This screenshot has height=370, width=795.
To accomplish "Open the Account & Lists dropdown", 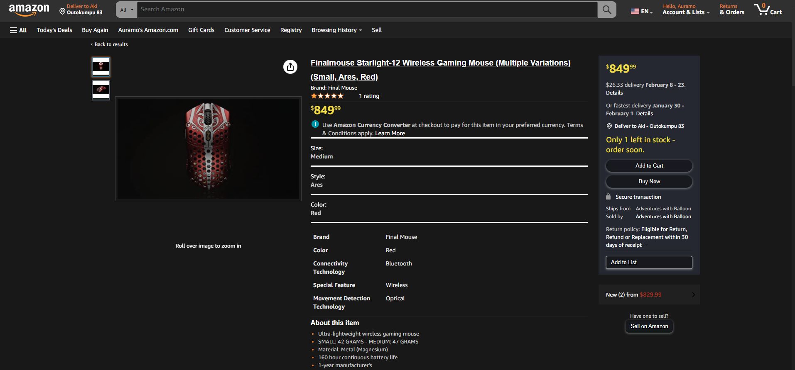I will (686, 10).
